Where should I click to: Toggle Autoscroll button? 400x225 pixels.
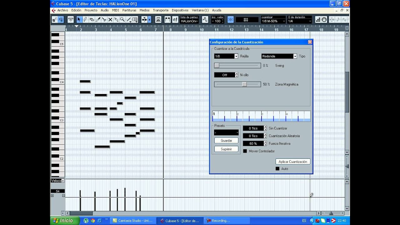(x=145, y=19)
